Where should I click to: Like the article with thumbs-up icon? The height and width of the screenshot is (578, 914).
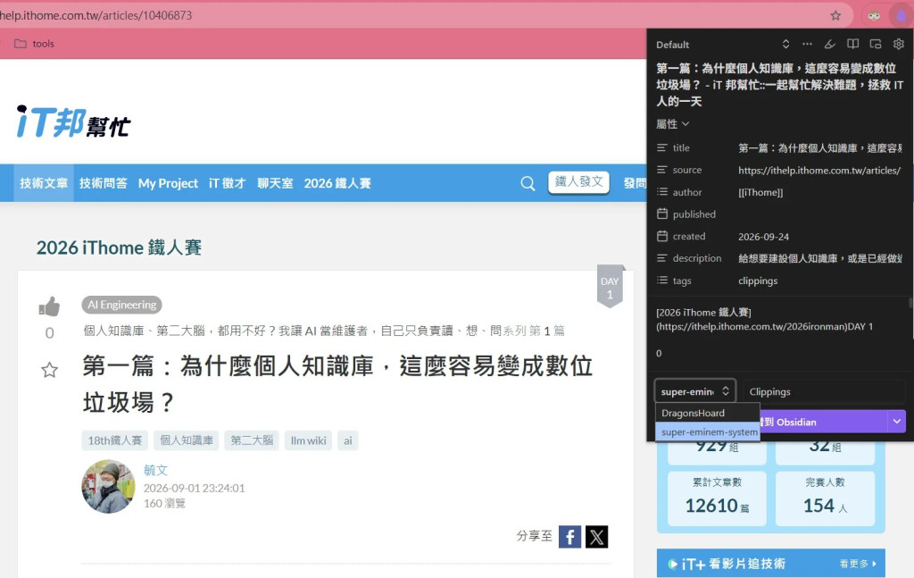click(50, 306)
